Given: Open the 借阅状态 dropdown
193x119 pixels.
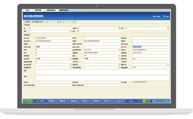Looking at the screenshot, I should tap(119, 64).
